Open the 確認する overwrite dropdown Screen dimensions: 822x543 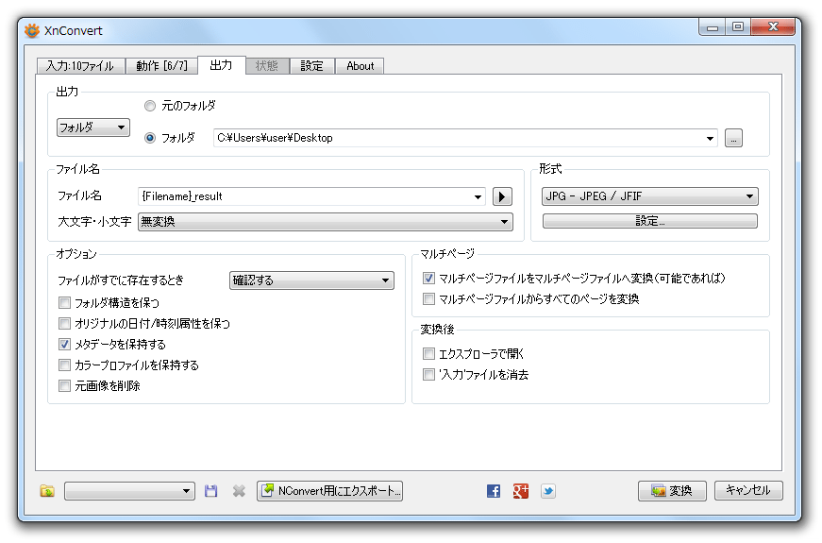[311, 280]
